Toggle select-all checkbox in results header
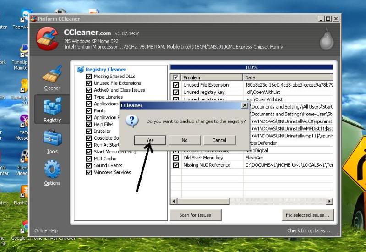366x252 pixels. [176, 77]
